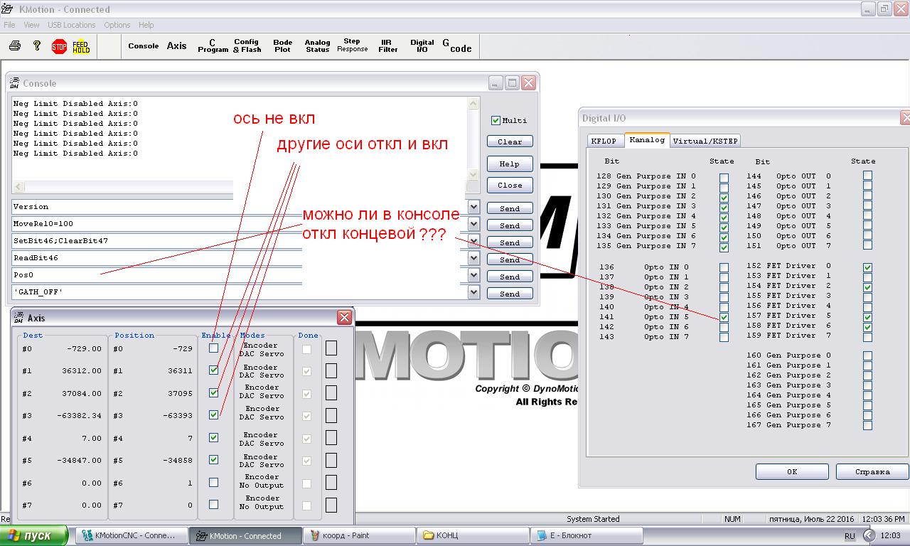This screenshot has height=546, width=910.
Task: Switch to KMotionCNC taskbar window
Action: tap(132, 535)
